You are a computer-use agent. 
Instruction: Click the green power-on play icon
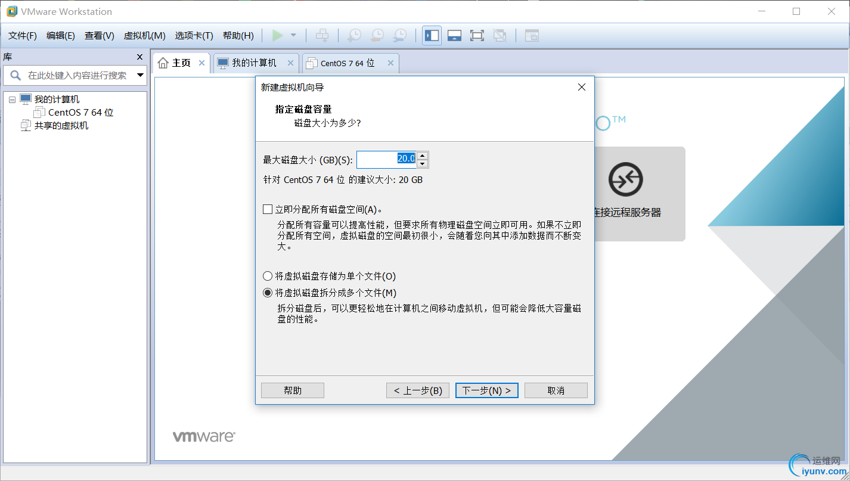(x=277, y=36)
